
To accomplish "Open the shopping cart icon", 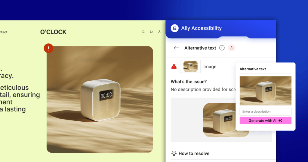I will point(151,32).
